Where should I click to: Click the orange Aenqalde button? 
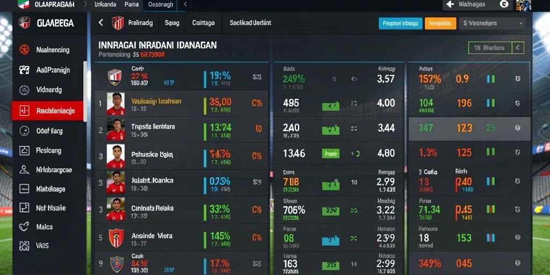click(440, 24)
